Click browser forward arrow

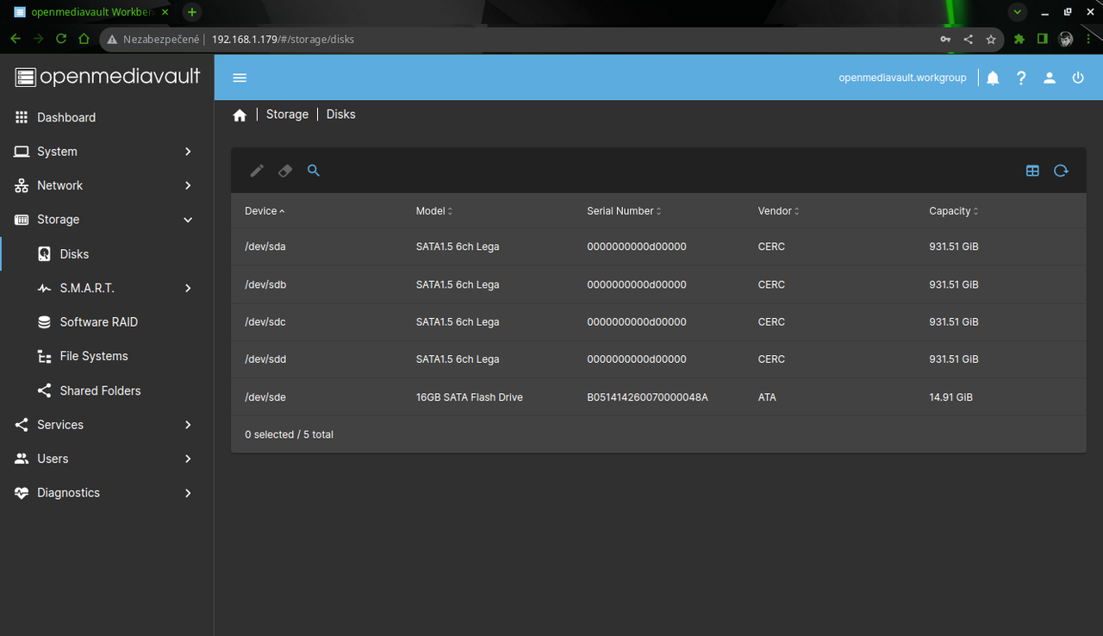(38, 39)
